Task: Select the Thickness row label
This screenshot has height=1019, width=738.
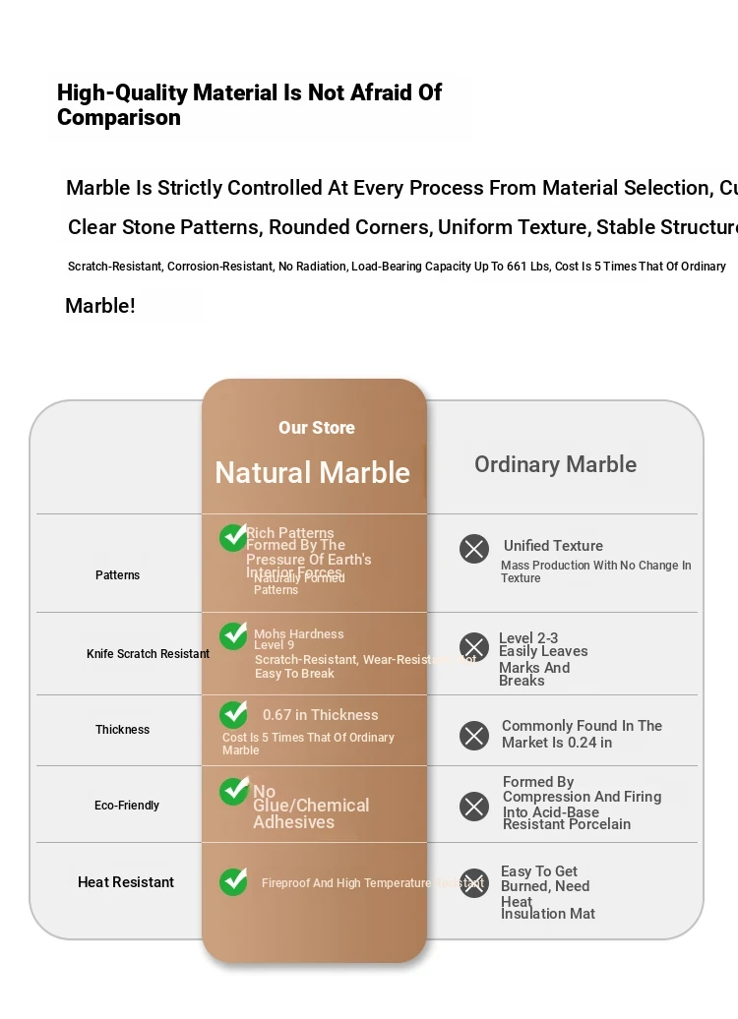Action: (x=122, y=730)
